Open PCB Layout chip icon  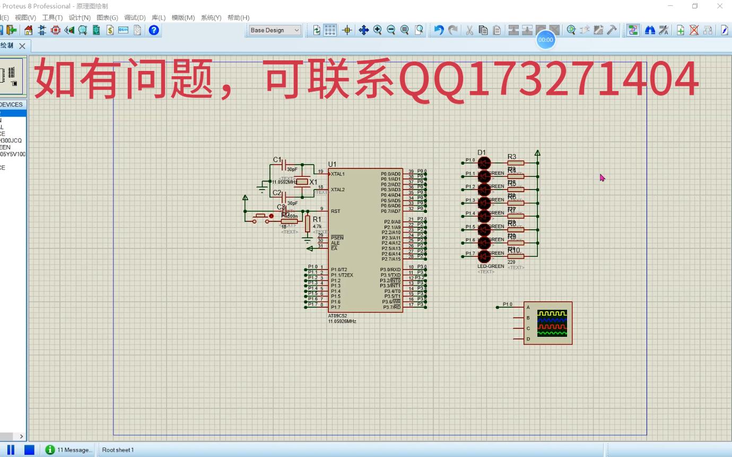tap(56, 30)
